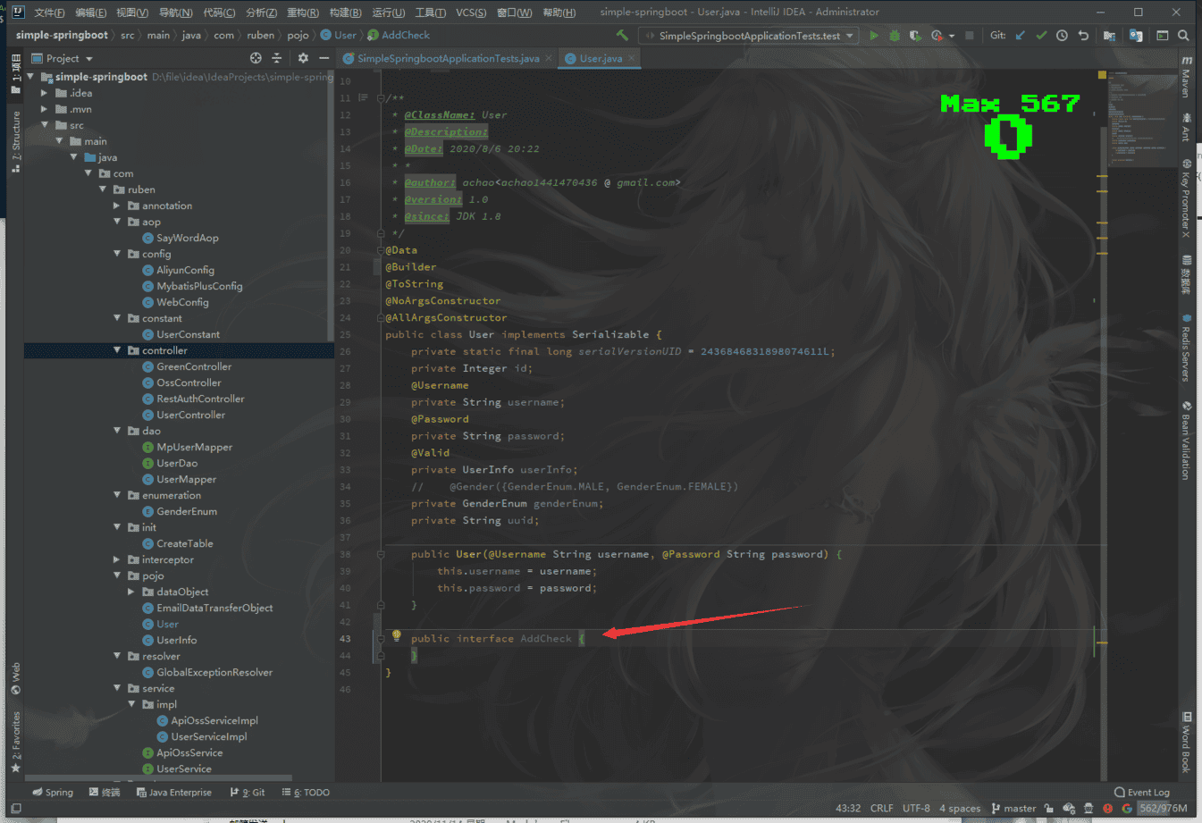
Task: Open the Event Log panel
Action: 1142,792
